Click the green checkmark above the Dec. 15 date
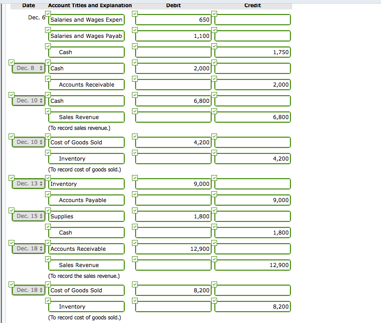Viewport: 381px width, 323px height. click(x=11, y=210)
